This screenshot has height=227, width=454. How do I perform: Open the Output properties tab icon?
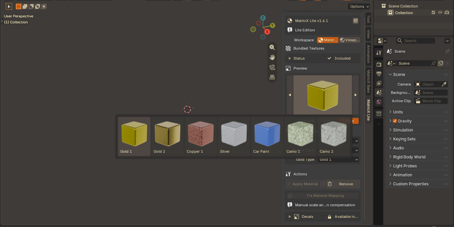pyautogui.click(x=379, y=74)
